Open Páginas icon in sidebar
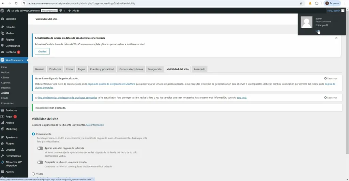 point(2,40)
